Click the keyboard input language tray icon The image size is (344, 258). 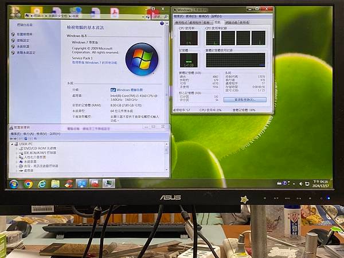tap(279, 183)
